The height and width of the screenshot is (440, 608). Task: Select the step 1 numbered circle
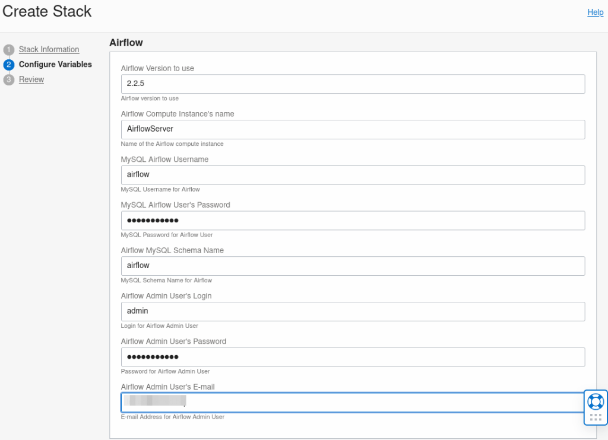(x=9, y=49)
